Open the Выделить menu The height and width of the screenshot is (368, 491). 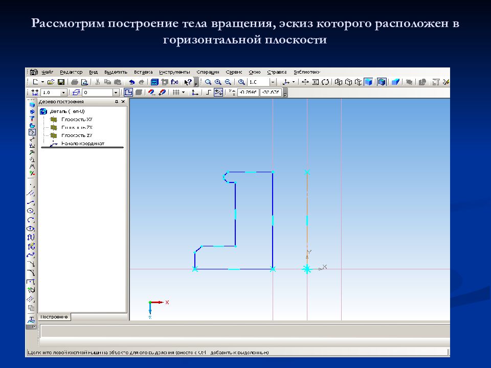coord(116,72)
